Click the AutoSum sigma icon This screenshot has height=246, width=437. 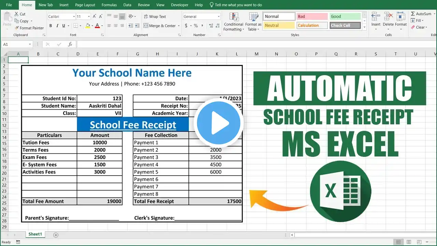tap(413, 14)
